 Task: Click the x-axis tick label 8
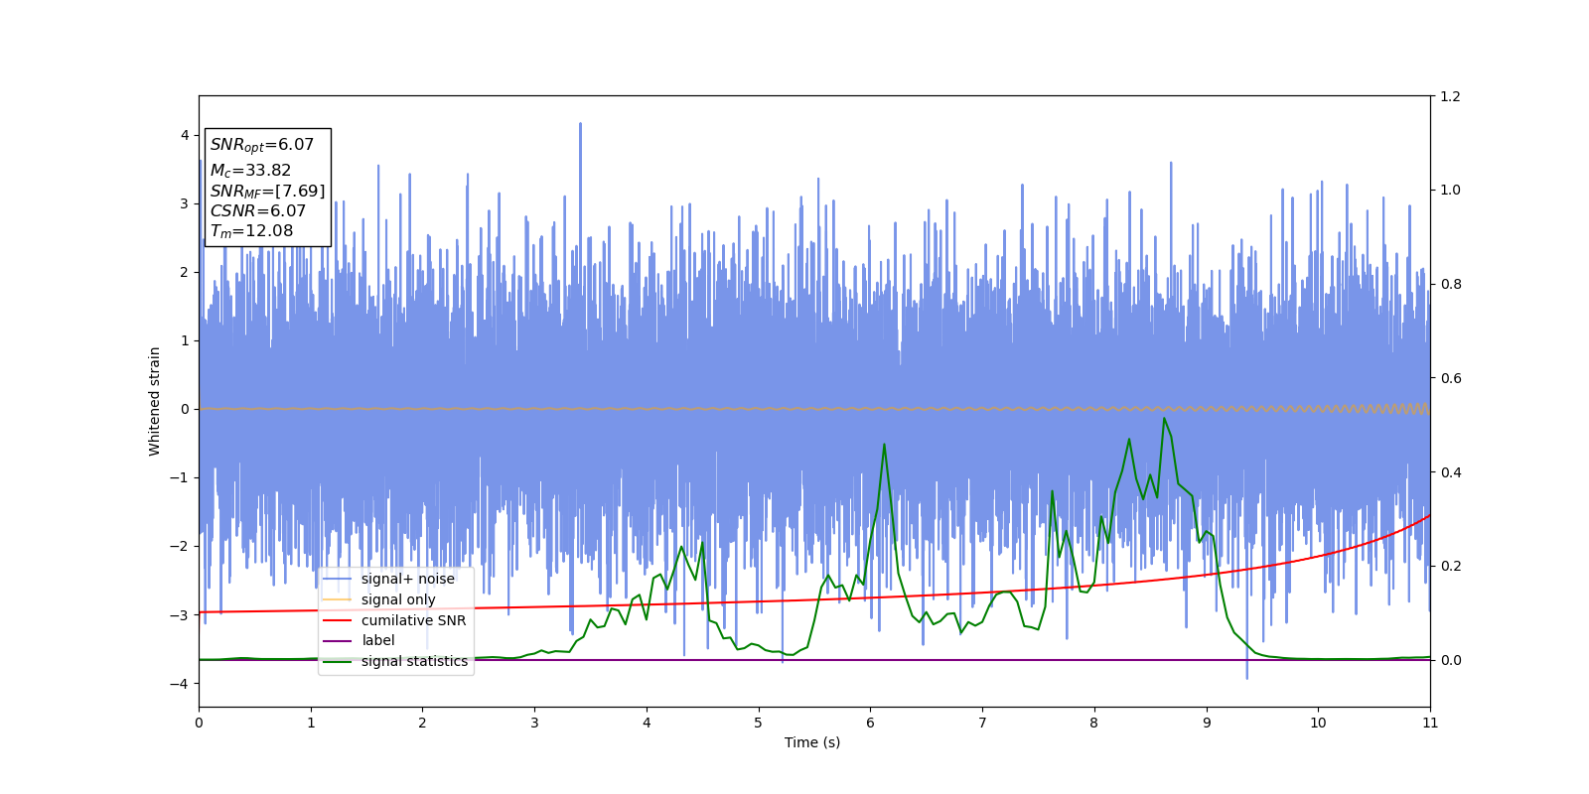tap(1094, 723)
